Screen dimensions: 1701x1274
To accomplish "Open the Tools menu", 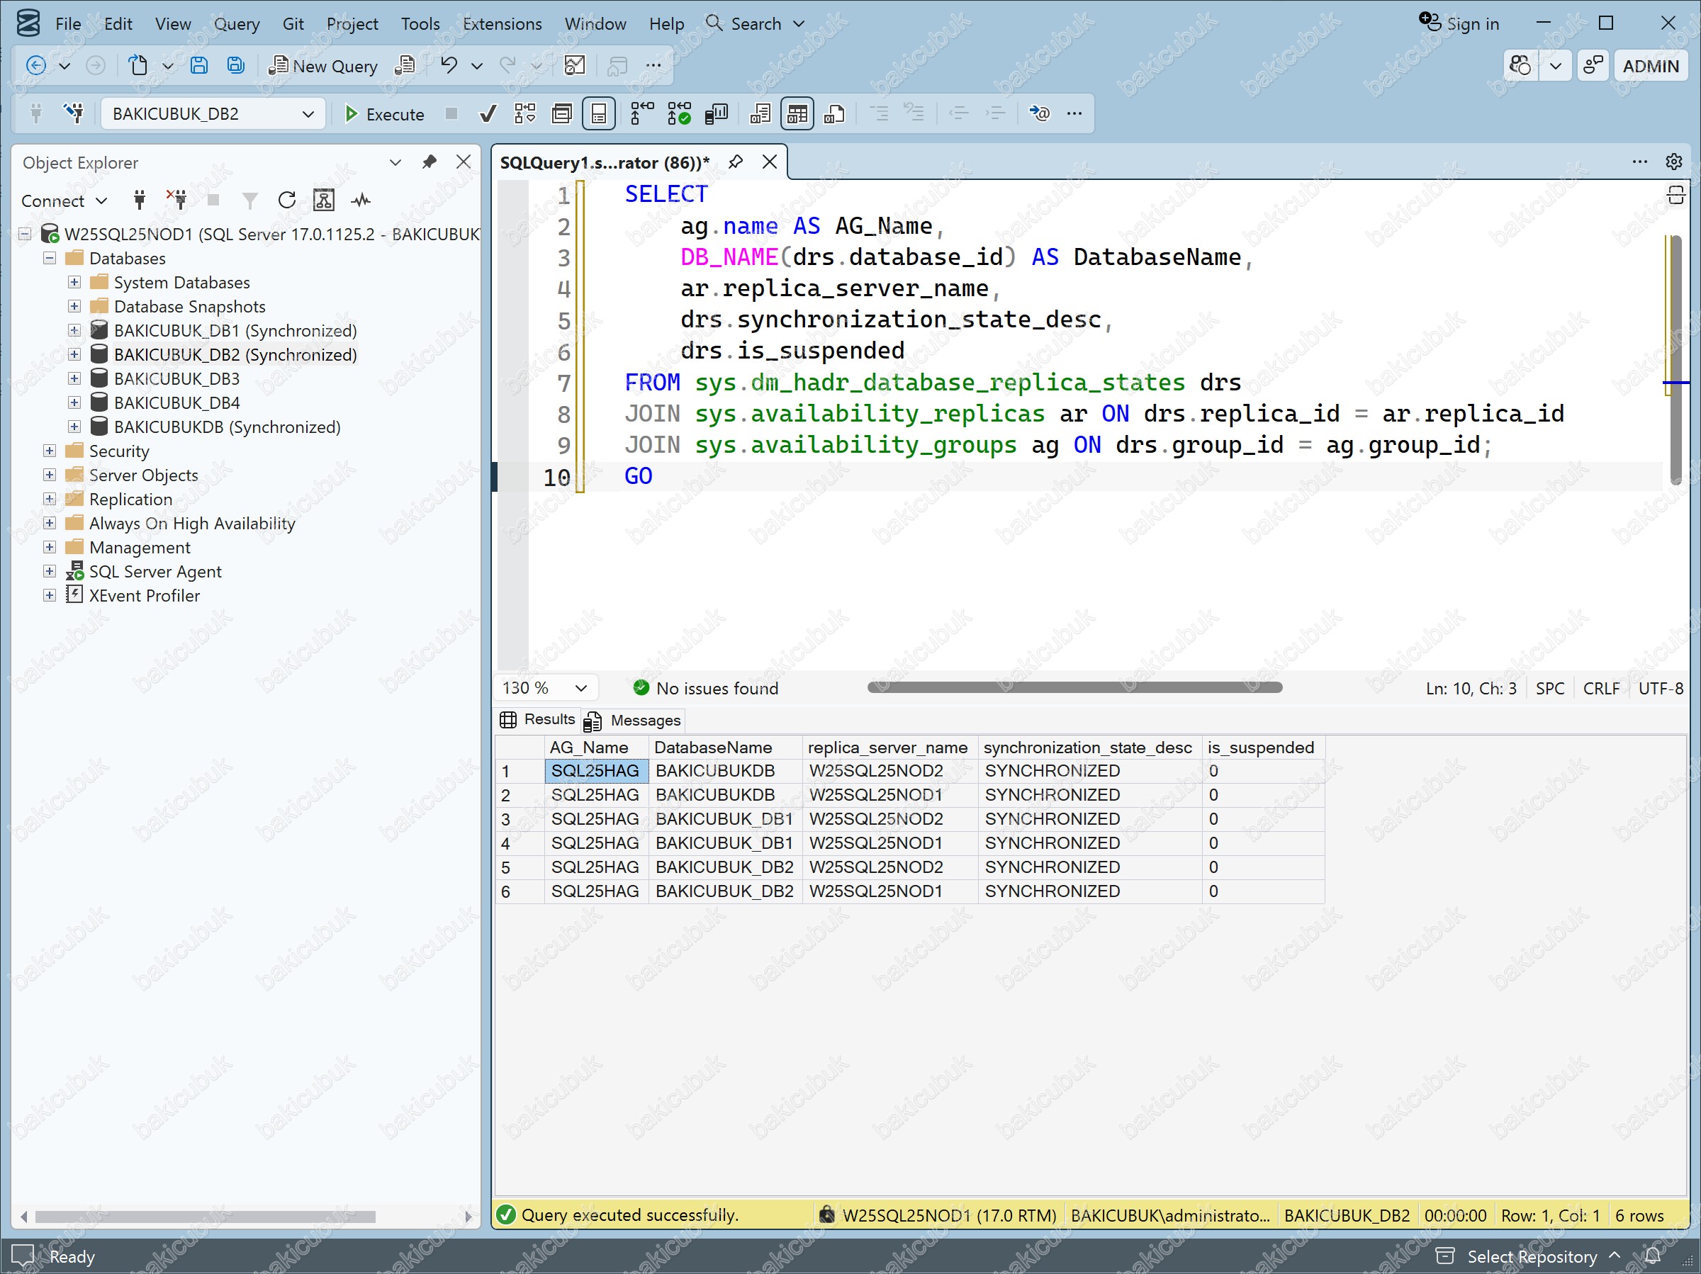I will (x=420, y=24).
